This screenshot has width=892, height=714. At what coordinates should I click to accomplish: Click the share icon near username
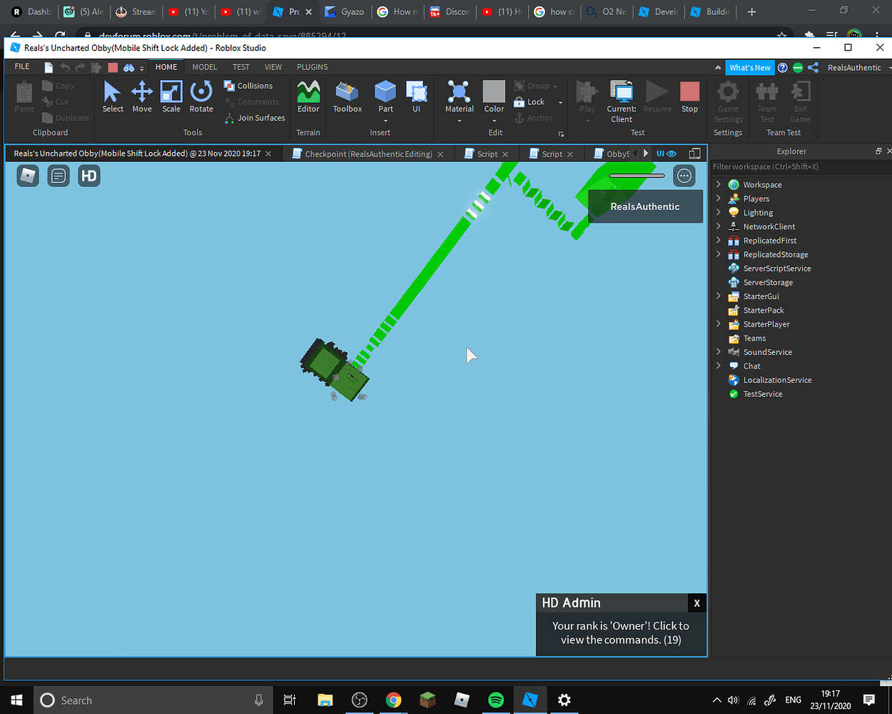click(813, 67)
